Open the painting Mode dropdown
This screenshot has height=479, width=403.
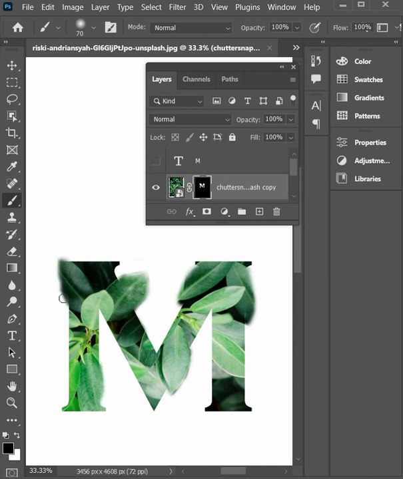click(191, 28)
